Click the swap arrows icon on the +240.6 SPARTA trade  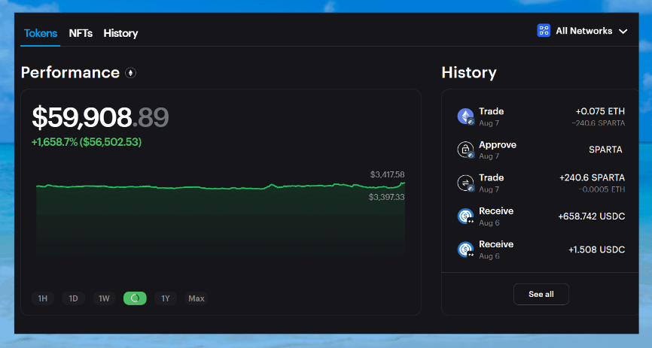[465, 183]
